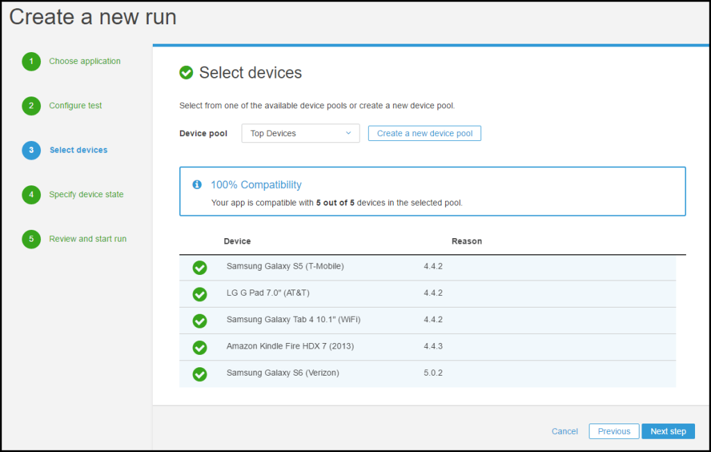
Task: Go to Choose application step
Action: (x=85, y=61)
